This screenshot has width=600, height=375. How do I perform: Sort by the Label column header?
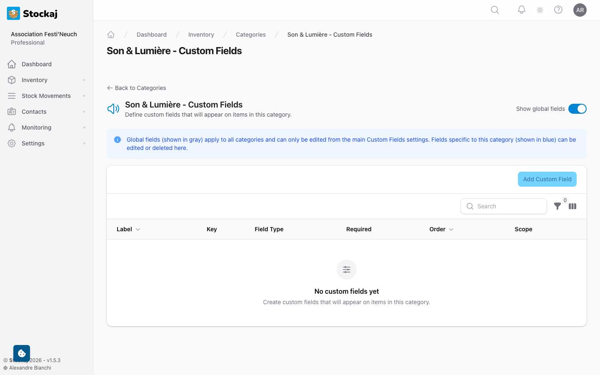[x=128, y=229]
